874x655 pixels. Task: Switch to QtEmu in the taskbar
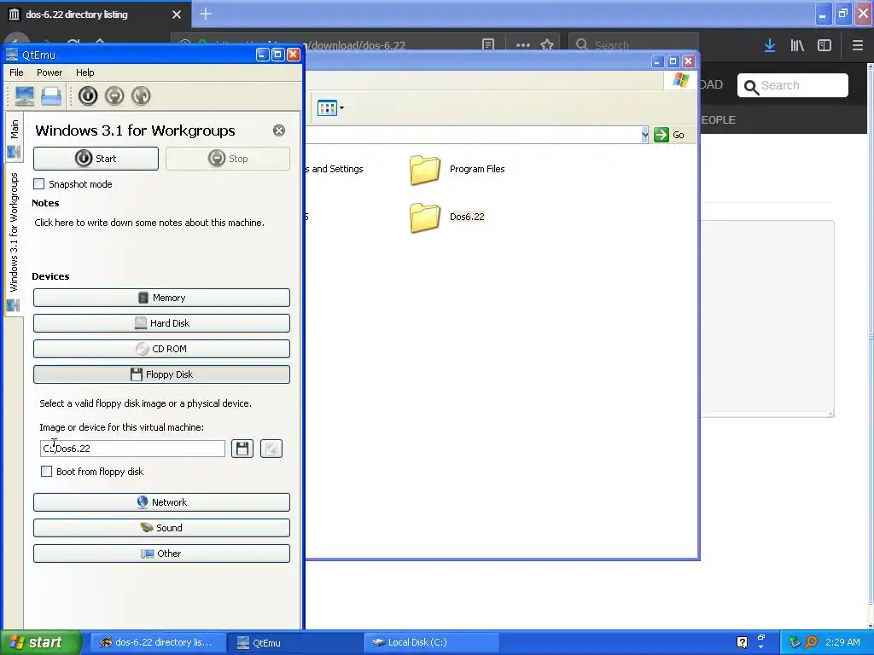click(x=294, y=643)
